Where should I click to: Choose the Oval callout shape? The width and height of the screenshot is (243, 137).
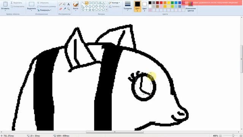coord(100,10)
